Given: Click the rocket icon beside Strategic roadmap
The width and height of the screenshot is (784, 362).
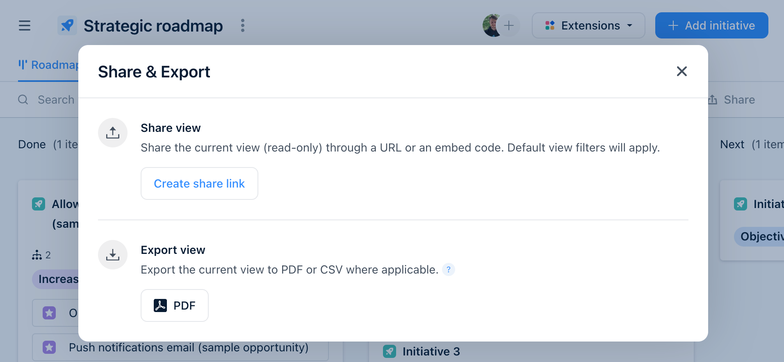Looking at the screenshot, I should coord(67,25).
